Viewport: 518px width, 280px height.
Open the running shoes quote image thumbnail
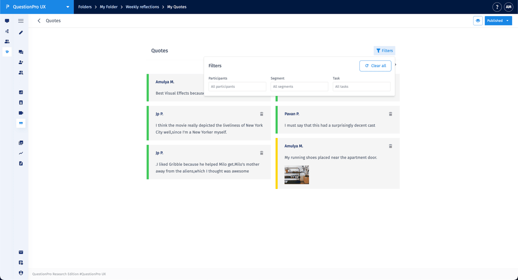(297, 175)
